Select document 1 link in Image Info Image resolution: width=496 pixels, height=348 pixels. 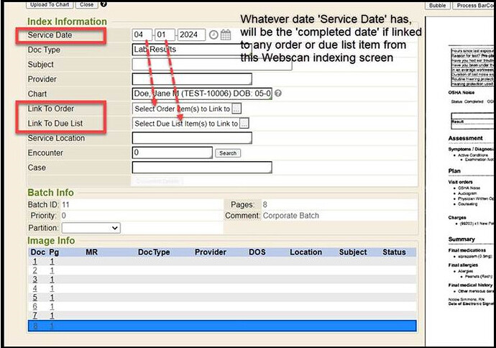pos(35,262)
